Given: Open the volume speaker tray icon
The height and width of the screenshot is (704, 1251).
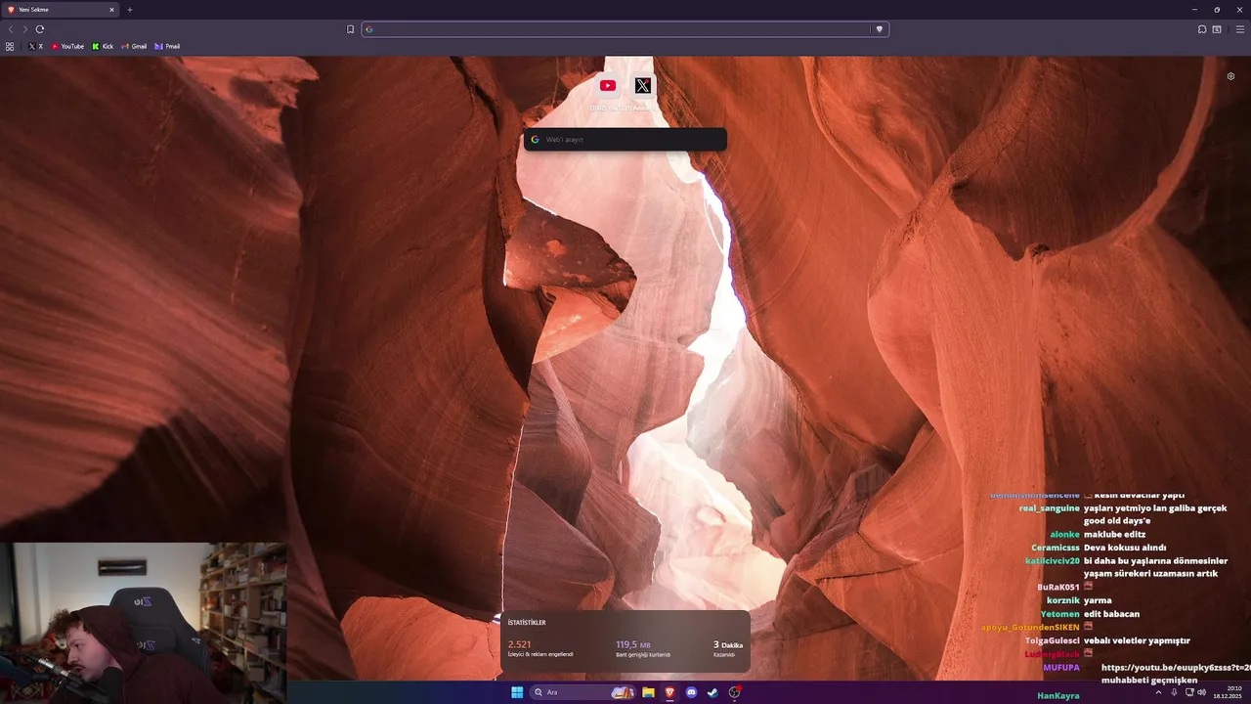Looking at the screenshot, I should point(1201,692).
